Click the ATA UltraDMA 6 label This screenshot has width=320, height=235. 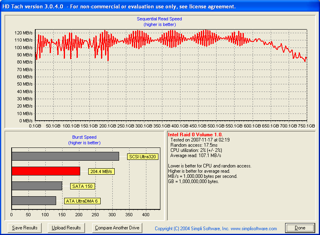(x=82, y=201)
